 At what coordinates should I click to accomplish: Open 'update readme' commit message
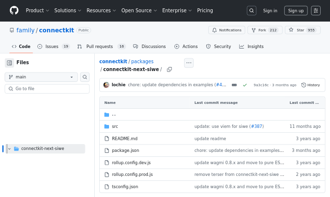(210, 139)
